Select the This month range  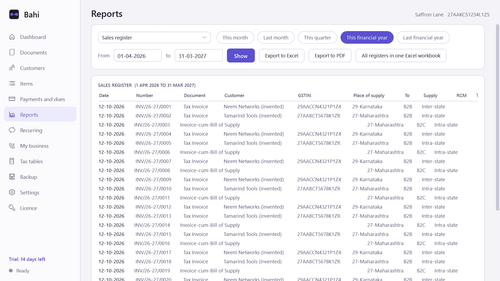coord(235,38)
